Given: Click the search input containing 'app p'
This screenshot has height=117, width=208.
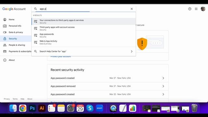Looking at the screenshot, I should point(84,9).
